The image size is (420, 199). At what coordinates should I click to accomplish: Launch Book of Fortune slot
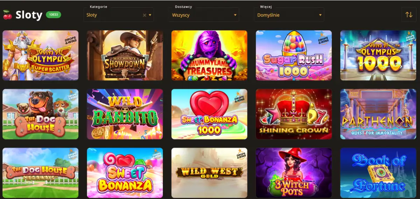378,173
